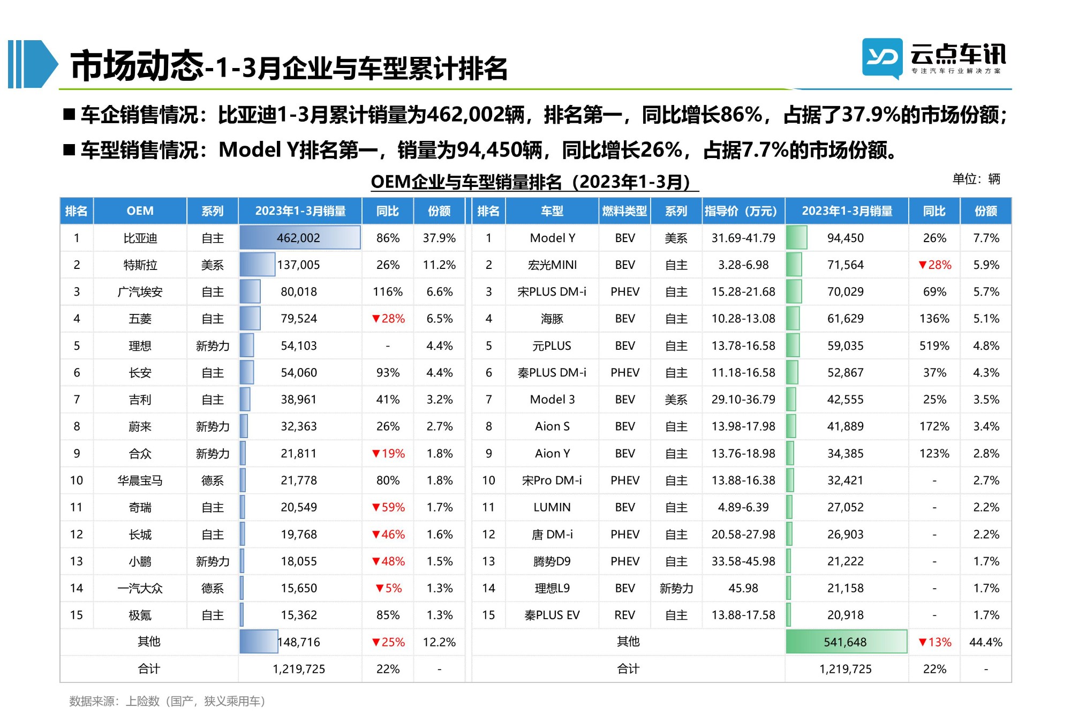1071x714 pixels.
Task: Click the 116% growth for 广汽埃安
Action: click(388, 291)
